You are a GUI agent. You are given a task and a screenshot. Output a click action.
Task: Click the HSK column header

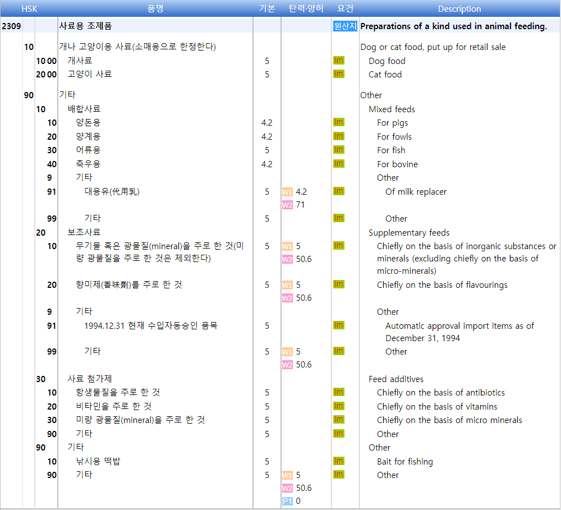[29, 8]
